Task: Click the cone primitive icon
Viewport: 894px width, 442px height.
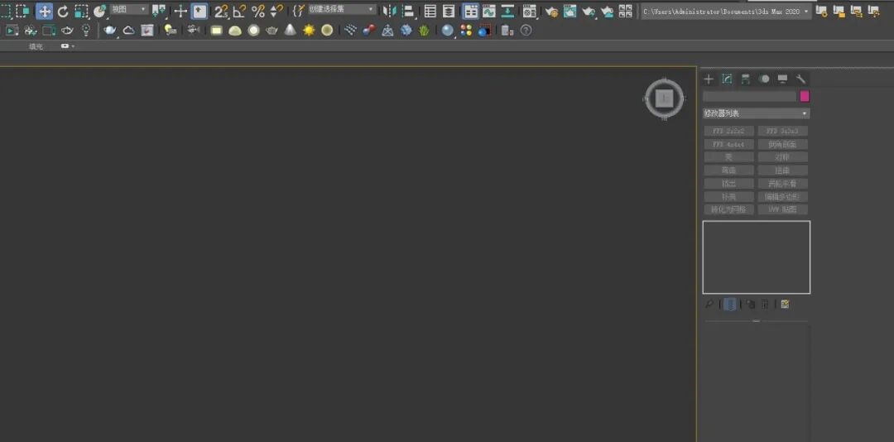Action: [x=291, y=31]
